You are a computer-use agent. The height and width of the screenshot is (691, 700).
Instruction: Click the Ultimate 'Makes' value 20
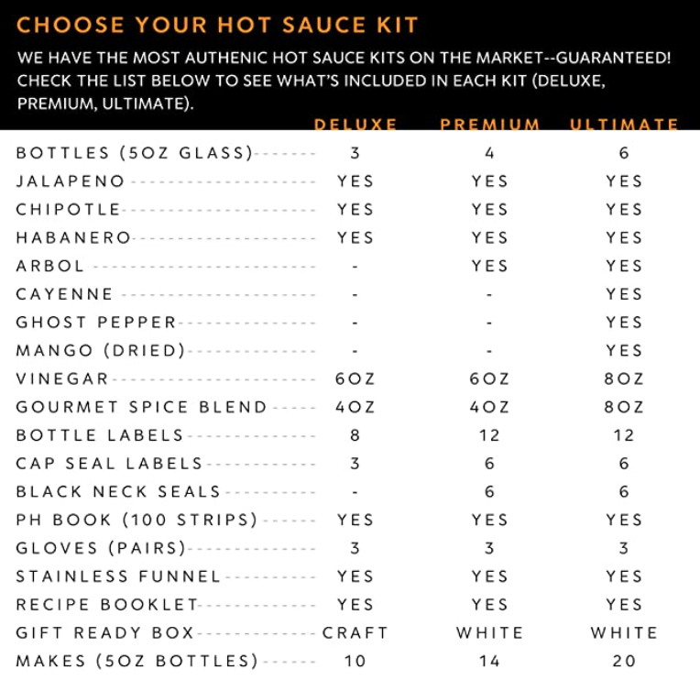click(624, 661)
